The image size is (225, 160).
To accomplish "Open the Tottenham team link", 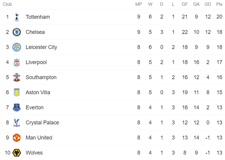I will tap(37, 17).
